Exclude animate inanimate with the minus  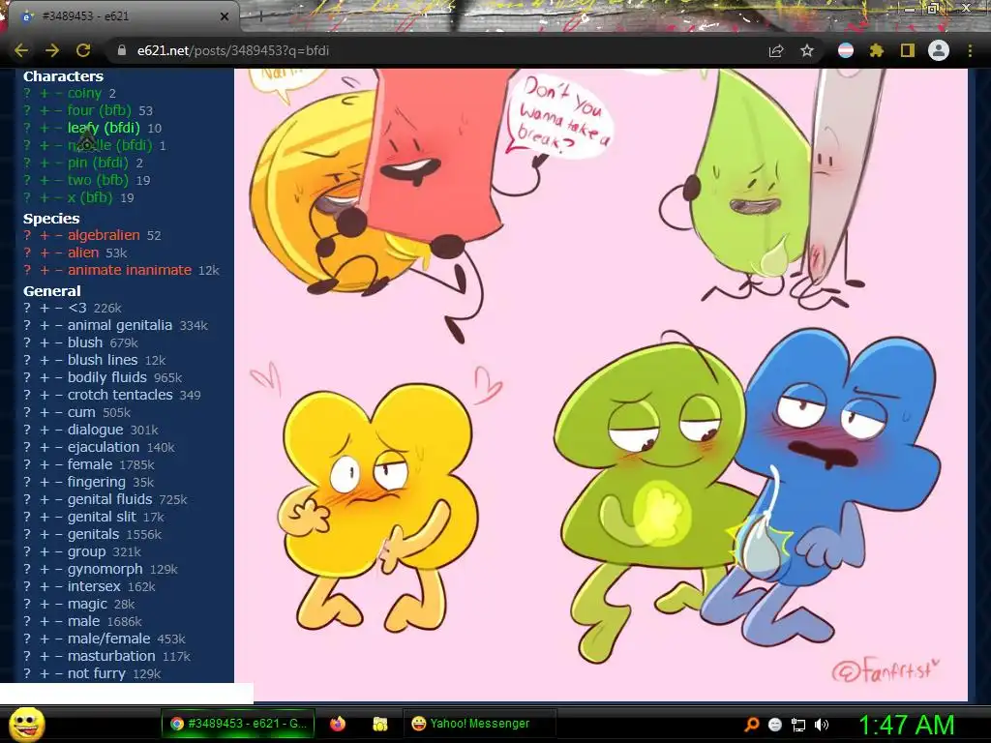tap(59, 270)
